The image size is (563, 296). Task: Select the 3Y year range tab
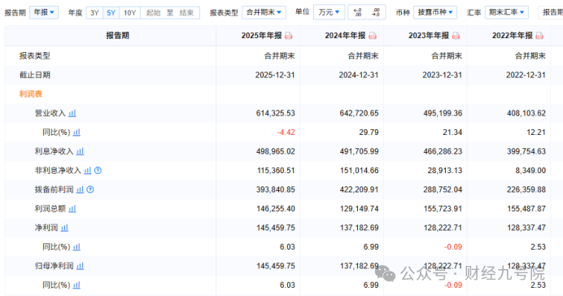tap(94, 13)
